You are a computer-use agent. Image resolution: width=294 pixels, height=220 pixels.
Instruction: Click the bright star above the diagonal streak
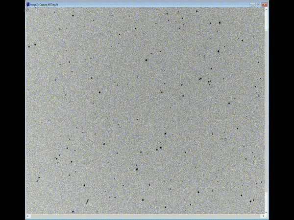(x=84, y=186)
